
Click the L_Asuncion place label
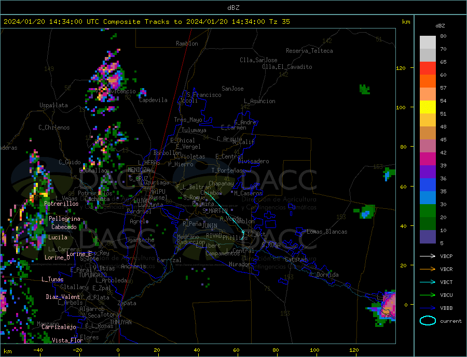pos(259,101)
